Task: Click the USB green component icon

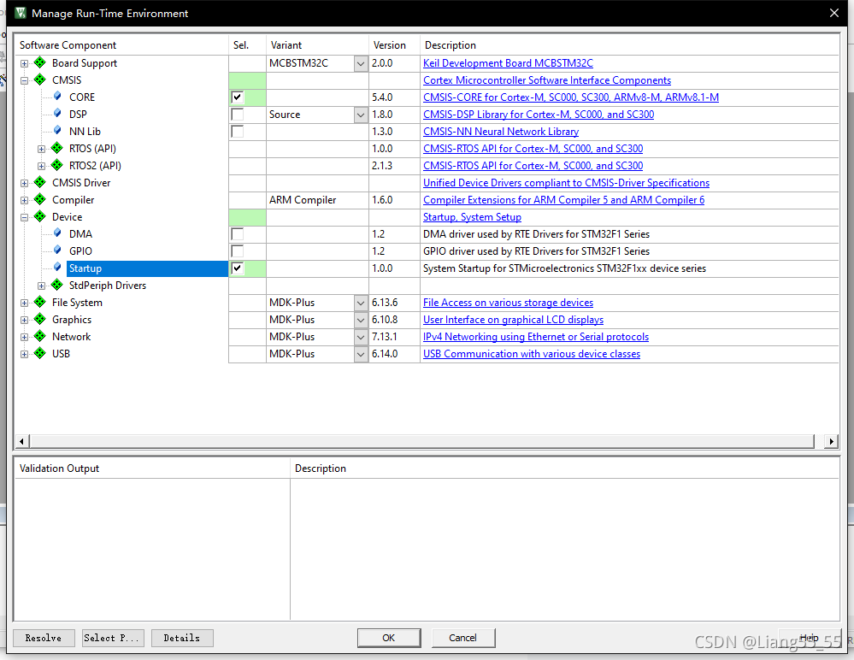Action: pos(40,353)
